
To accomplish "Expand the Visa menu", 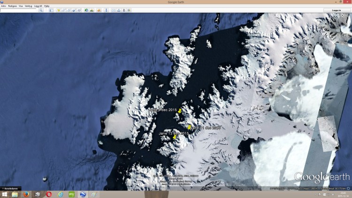I will coord(21,6).
